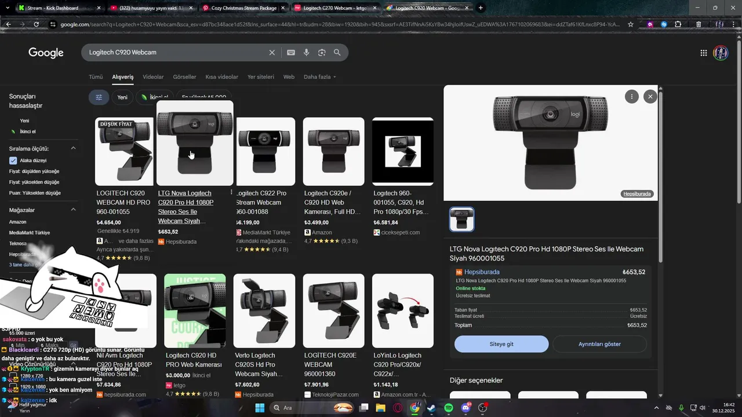The image size is (742, 417).
Task: Bookmark this page with the star icon
Action: tap(631, 24)
